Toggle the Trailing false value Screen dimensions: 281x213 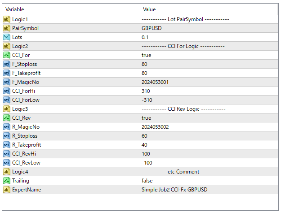pos(147,181)
